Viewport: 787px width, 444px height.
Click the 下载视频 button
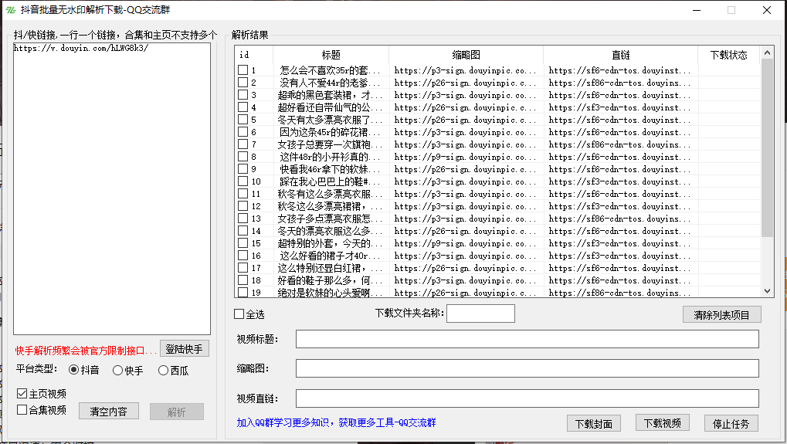pos(663,422)
